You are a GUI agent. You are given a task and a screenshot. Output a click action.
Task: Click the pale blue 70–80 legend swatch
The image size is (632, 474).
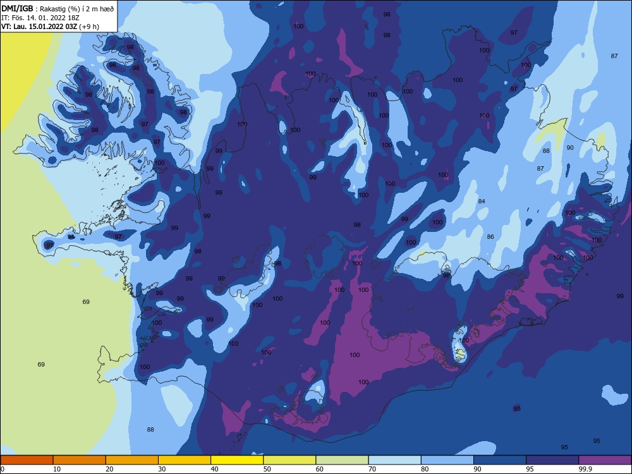(x=394, y=460)
